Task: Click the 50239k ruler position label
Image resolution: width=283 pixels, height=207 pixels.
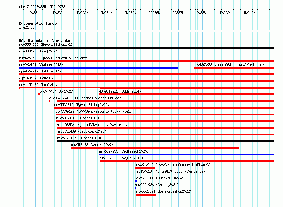Action: [x=226, y=13]
